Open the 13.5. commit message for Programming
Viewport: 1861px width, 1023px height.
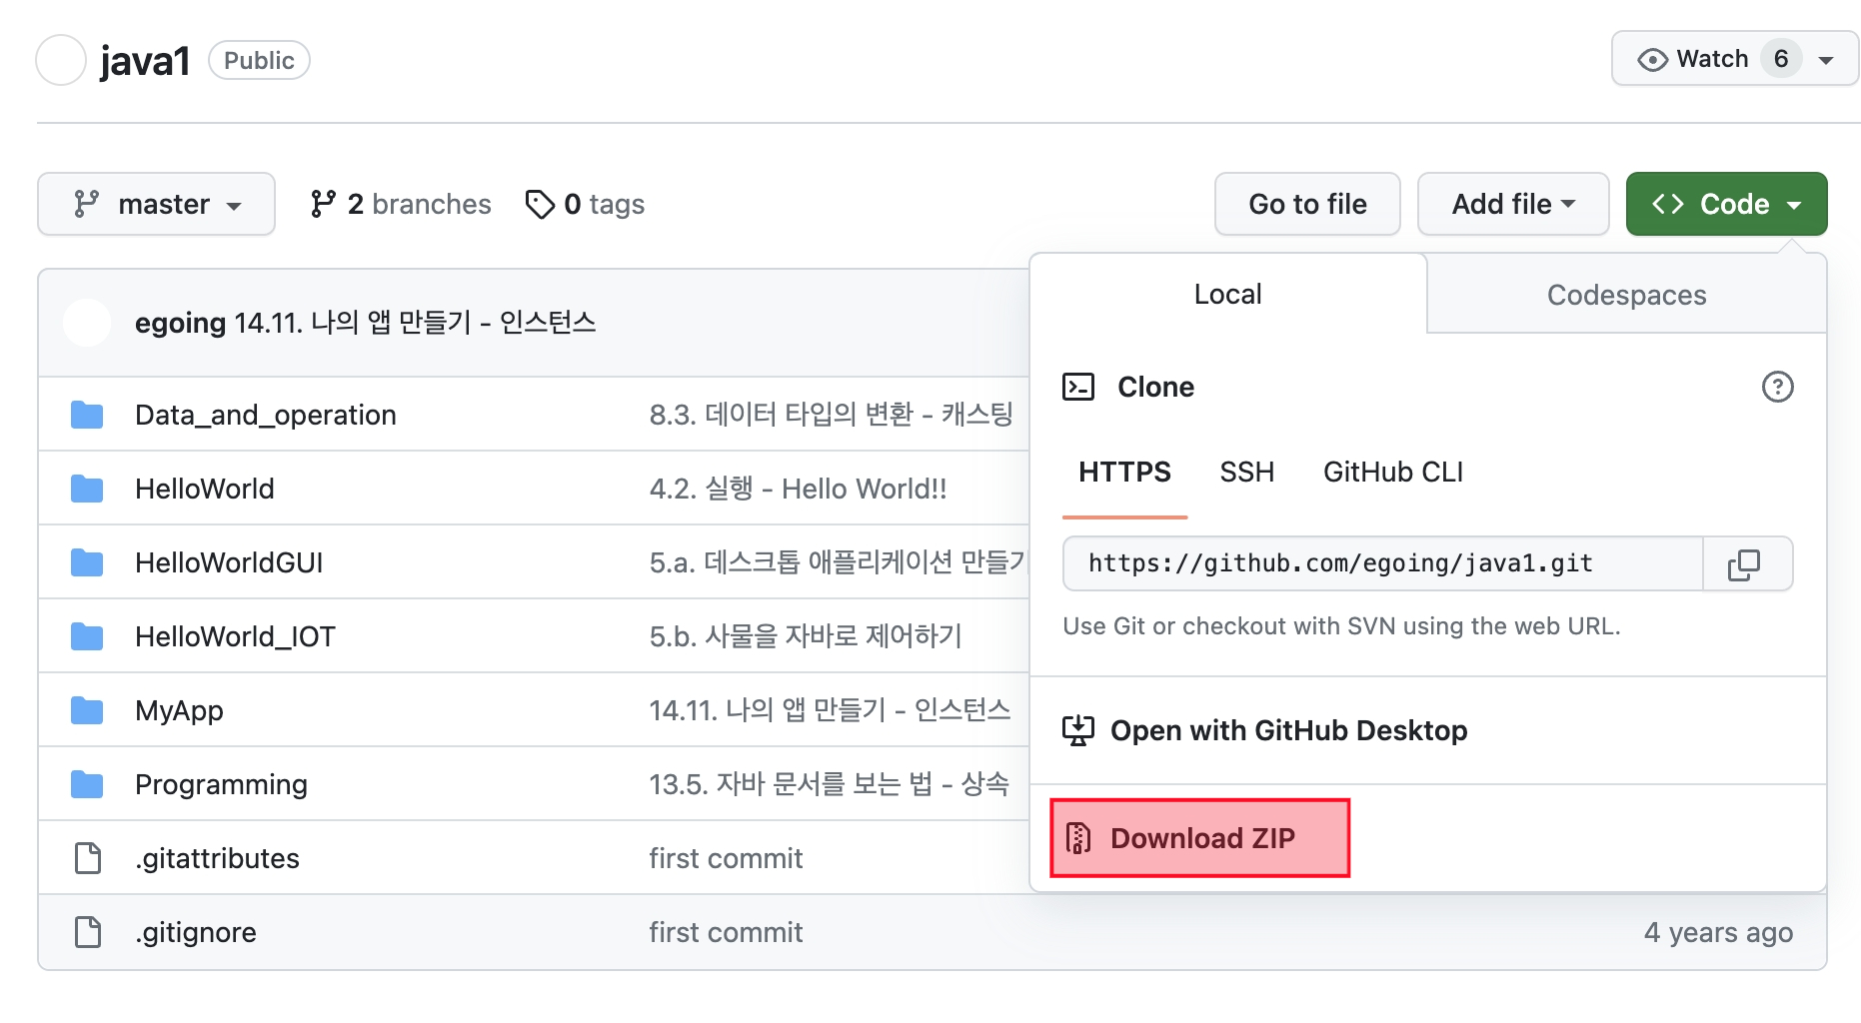(x=829, y=784)
